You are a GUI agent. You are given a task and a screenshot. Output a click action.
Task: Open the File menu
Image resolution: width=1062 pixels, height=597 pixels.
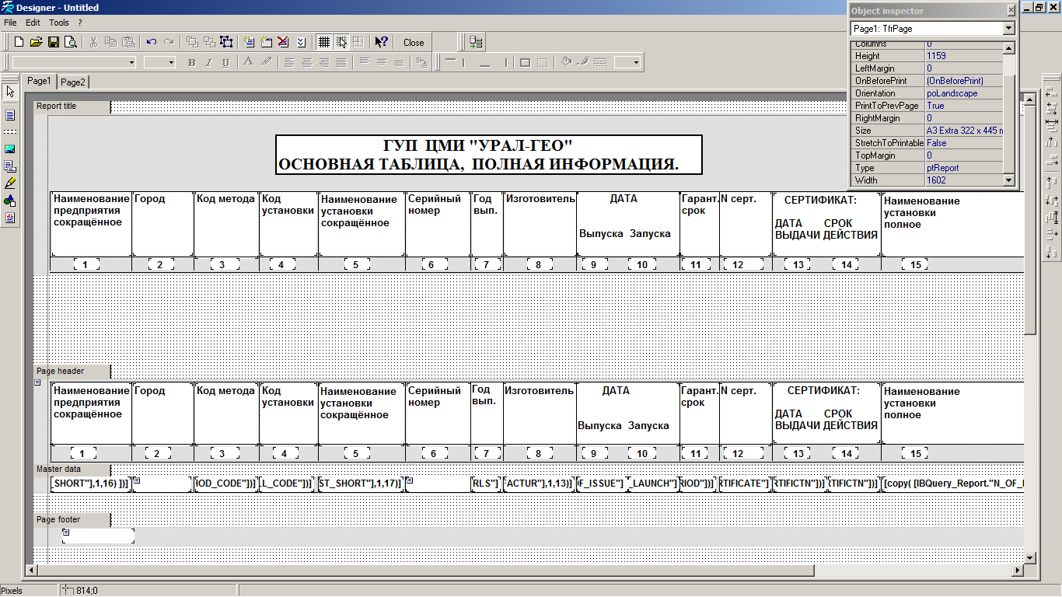click(x=10, y=23)
